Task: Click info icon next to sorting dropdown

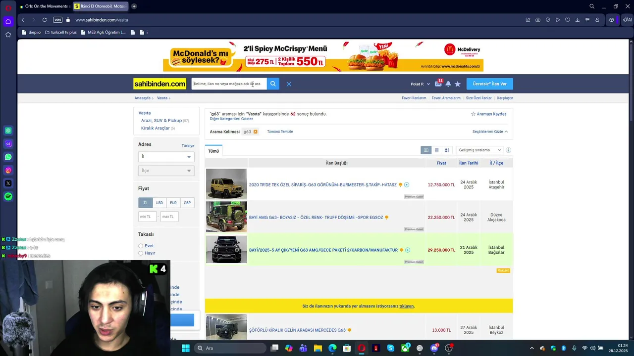Action: point(508,150)
